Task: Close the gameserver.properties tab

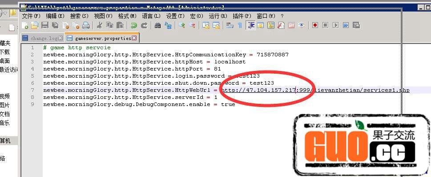Action: (134, 38)
